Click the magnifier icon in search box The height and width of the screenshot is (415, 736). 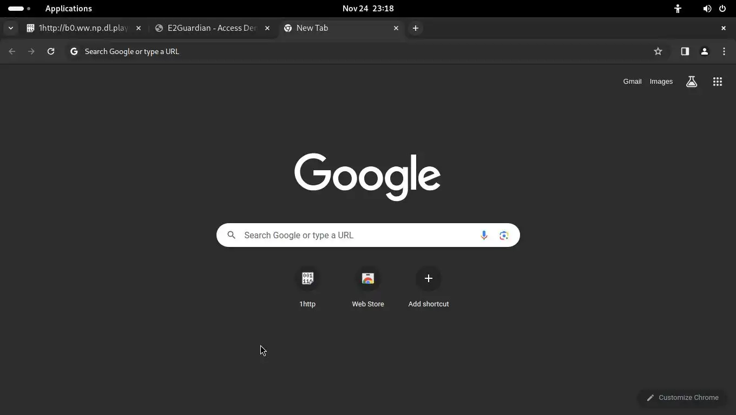click(x=232, y=235)
